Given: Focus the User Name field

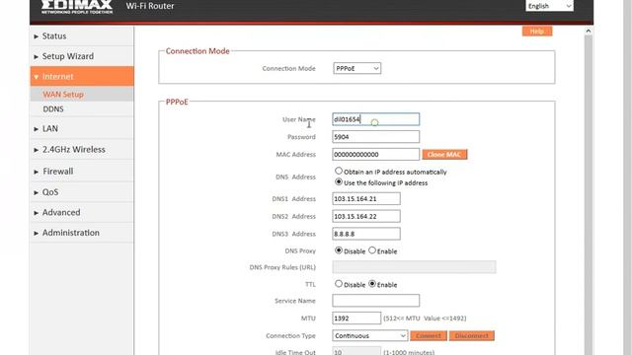Looking at the screenshot, I should click(x=375, y=119).
